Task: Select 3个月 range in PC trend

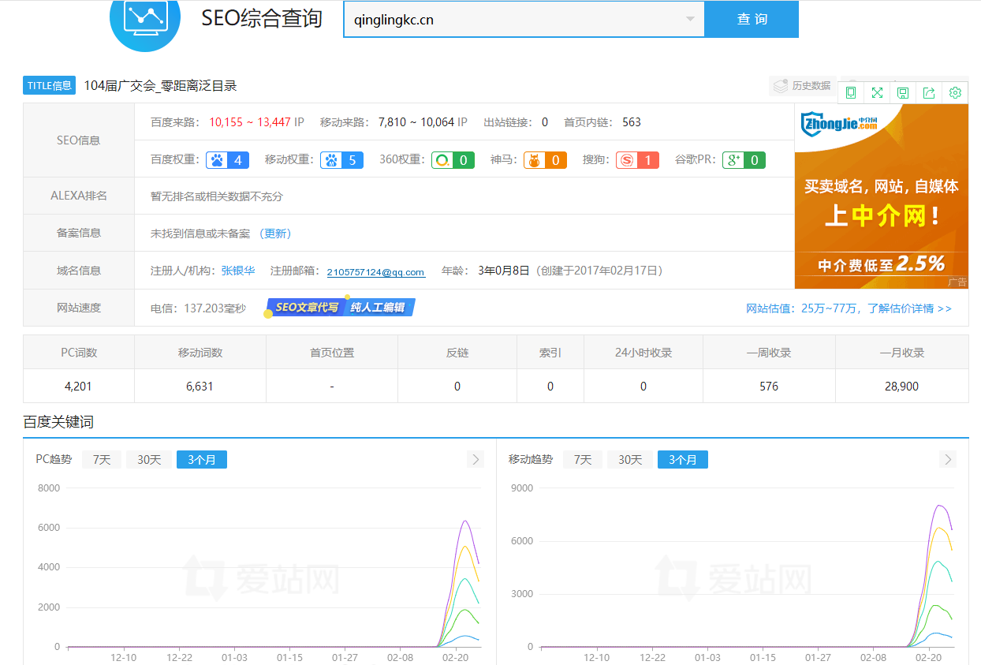Action: tap(202, 459)
